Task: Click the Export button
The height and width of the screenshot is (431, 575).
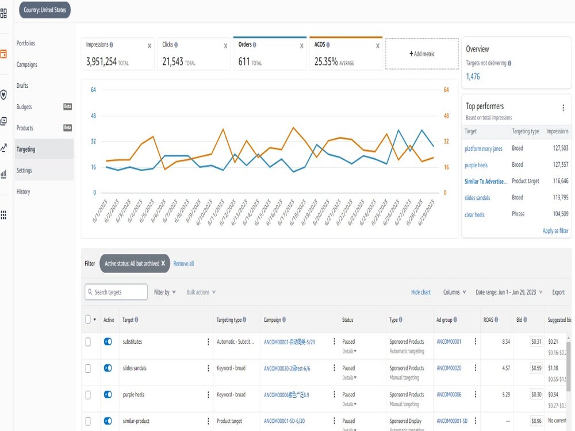Action: [558, 292]
